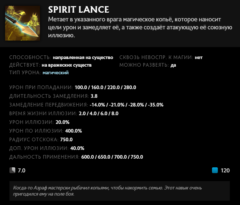Screen dimensions: 240x205
Task: Click the 'нет' value for magic immunity
Action: [x=199, y=57]
